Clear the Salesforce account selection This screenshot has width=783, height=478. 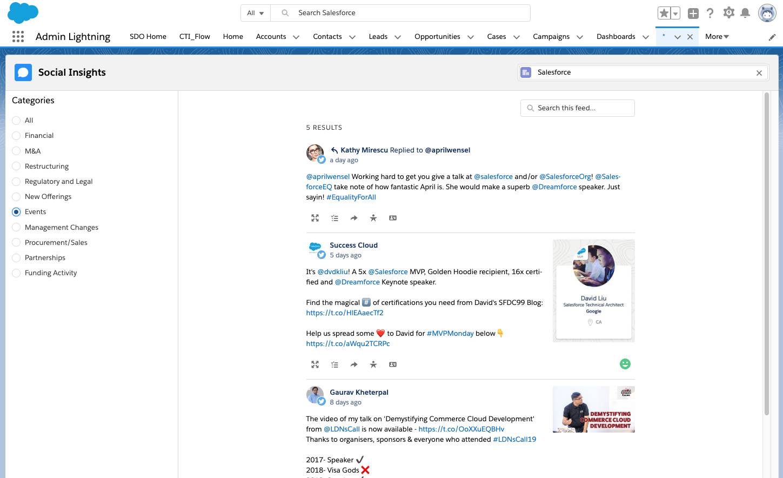pos(759,72)
